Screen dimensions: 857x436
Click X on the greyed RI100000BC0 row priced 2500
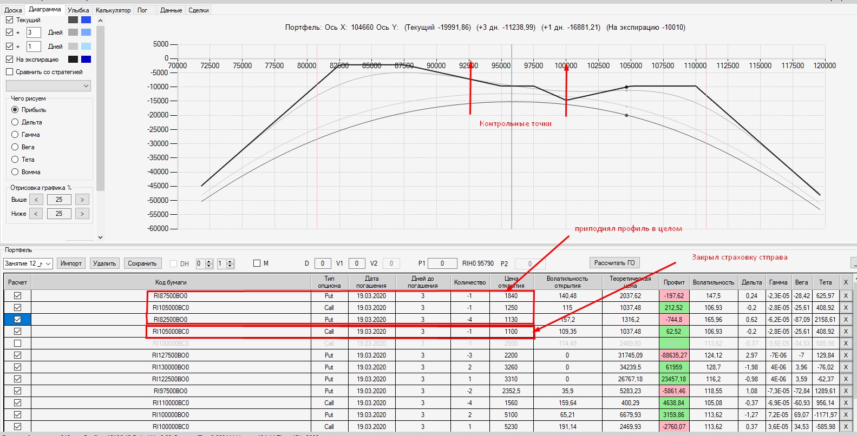coord(846,343)
